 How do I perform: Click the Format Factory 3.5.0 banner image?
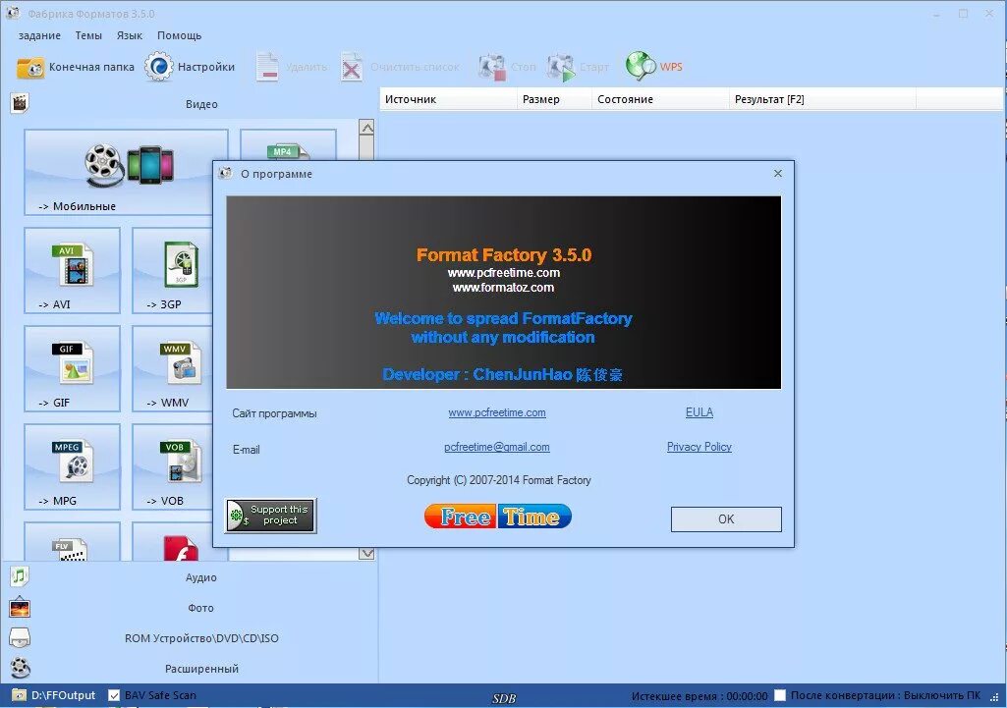click(x=503, y=292)
